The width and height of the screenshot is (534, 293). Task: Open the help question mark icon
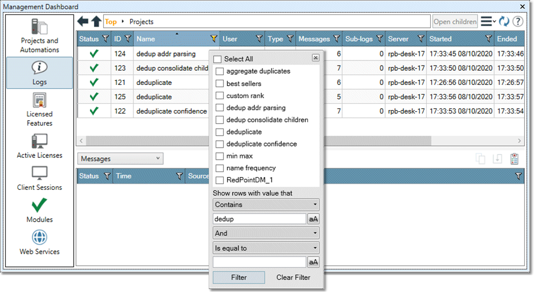(517, 22)
